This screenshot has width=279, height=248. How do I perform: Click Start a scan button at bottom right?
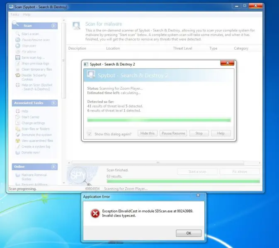point(197,172)
